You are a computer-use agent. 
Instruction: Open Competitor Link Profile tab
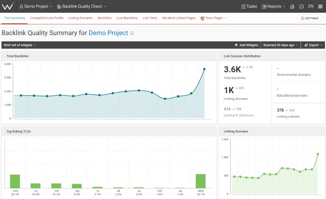pos(46,18)
